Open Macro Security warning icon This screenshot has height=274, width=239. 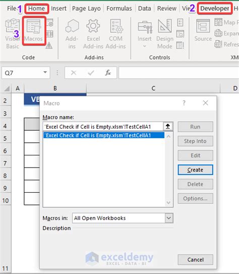49,45
